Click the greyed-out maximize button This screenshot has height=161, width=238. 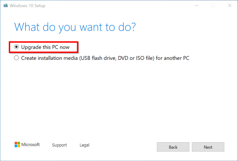213,6
